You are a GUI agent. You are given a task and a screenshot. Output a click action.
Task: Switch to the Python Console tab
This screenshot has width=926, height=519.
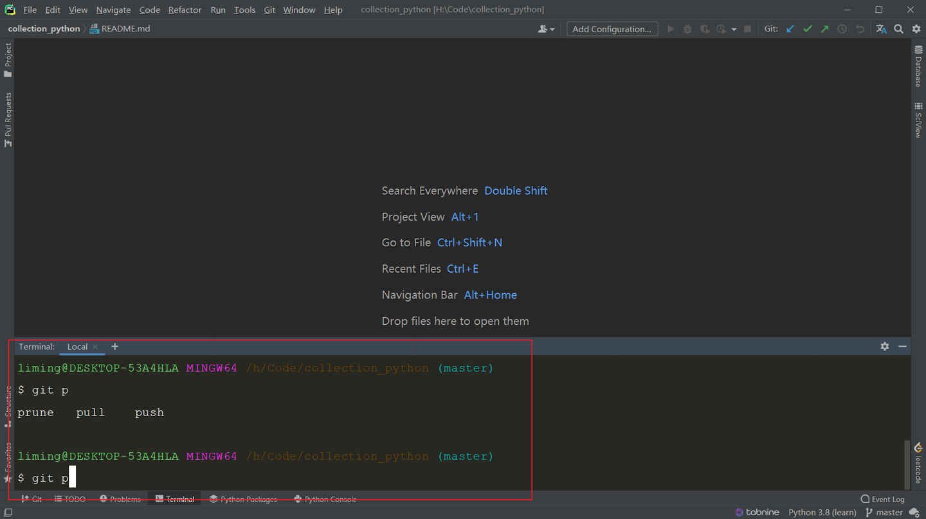tap(325, 499)
